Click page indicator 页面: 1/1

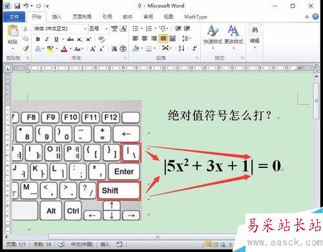(x=16, y=244)
